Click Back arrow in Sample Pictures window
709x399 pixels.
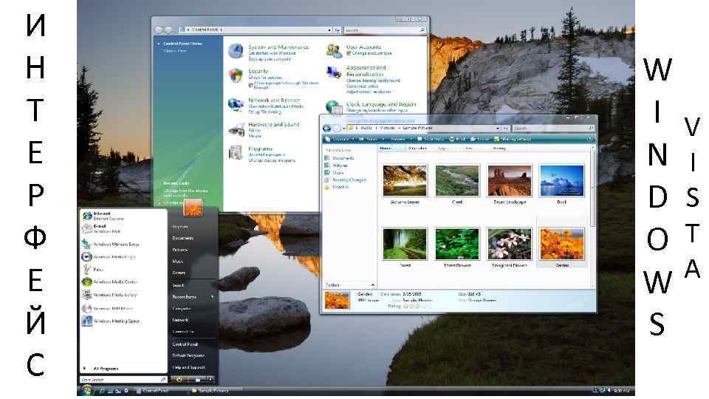(327, 128)
